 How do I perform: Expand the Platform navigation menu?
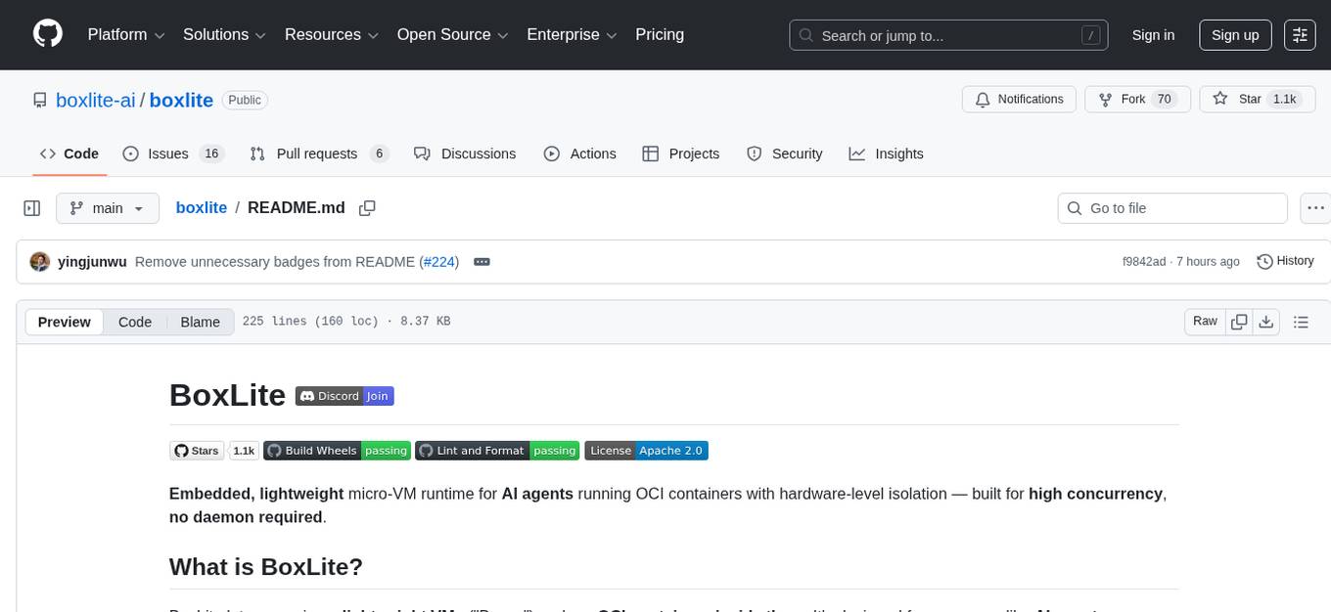coord(128,35)
